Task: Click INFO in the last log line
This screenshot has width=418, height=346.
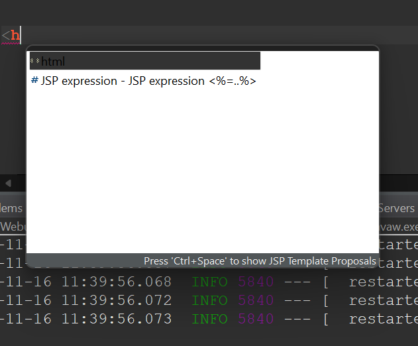Action: 209,319
